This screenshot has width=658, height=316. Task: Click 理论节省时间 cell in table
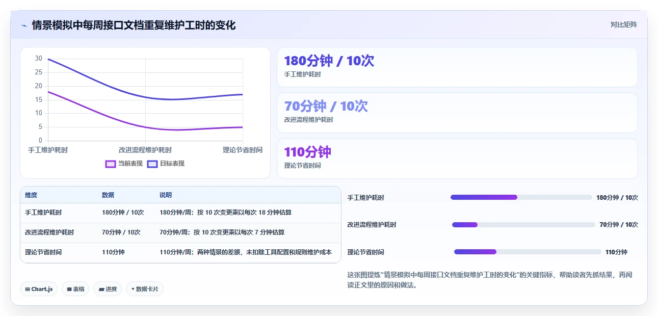pos(43,252)
